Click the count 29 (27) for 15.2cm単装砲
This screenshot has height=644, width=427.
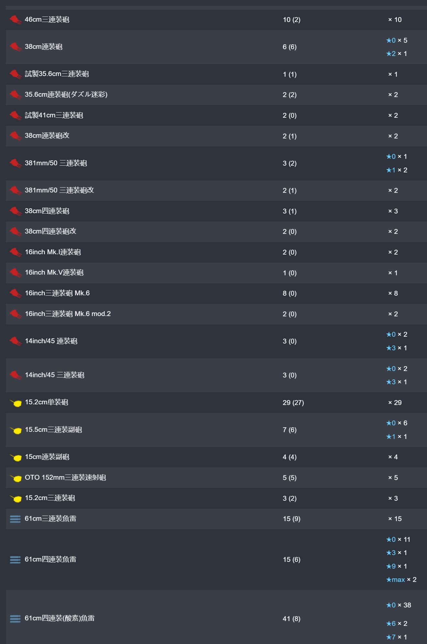[x=293, y=403]
